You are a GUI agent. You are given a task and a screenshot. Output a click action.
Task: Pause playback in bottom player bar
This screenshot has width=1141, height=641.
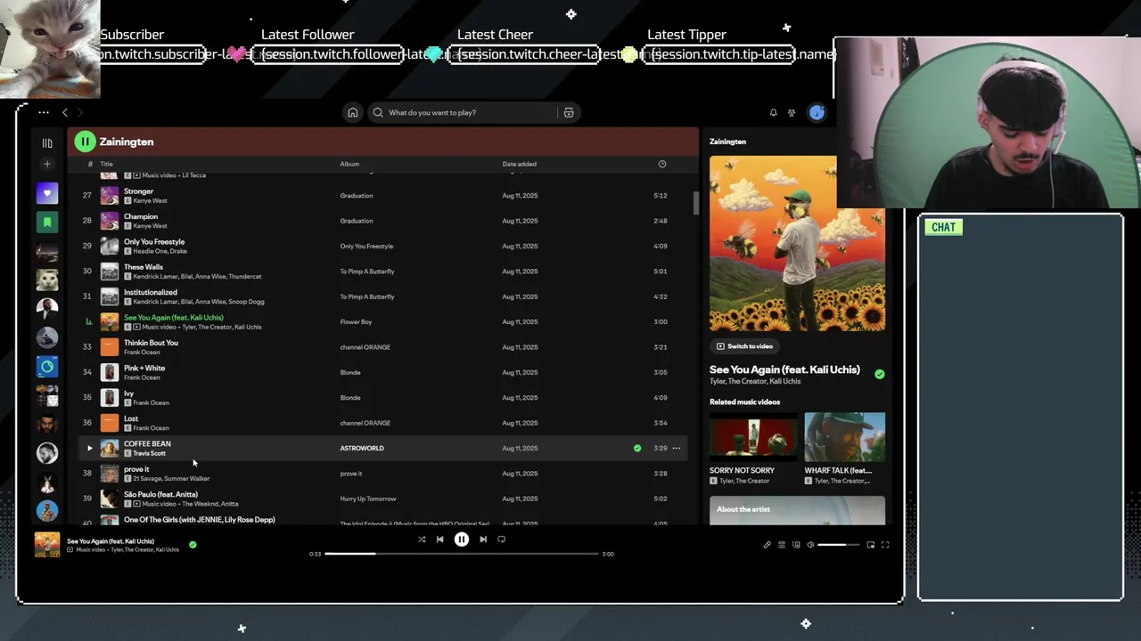point(462,540)
